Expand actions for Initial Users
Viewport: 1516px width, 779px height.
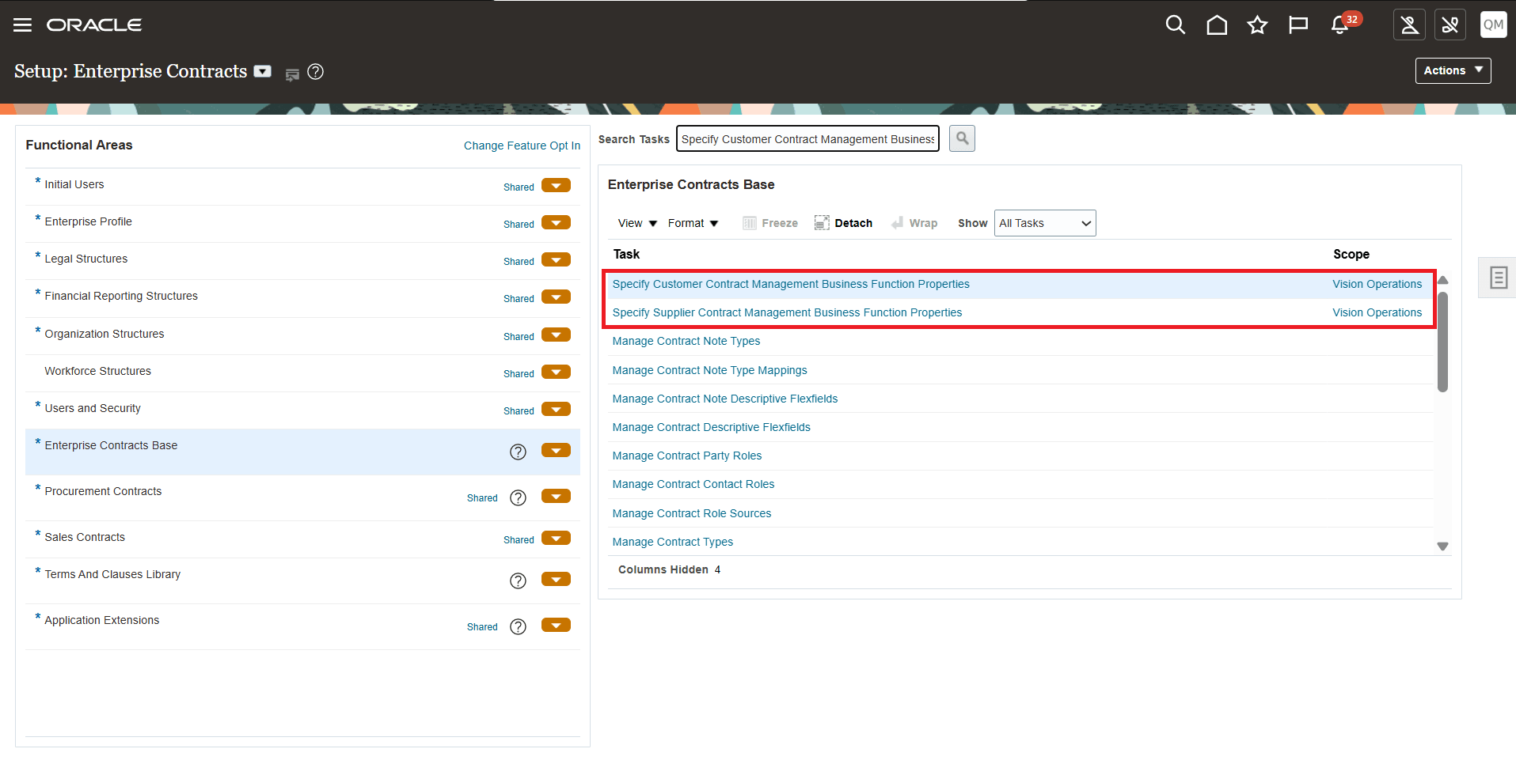click(x=556, y=186)
